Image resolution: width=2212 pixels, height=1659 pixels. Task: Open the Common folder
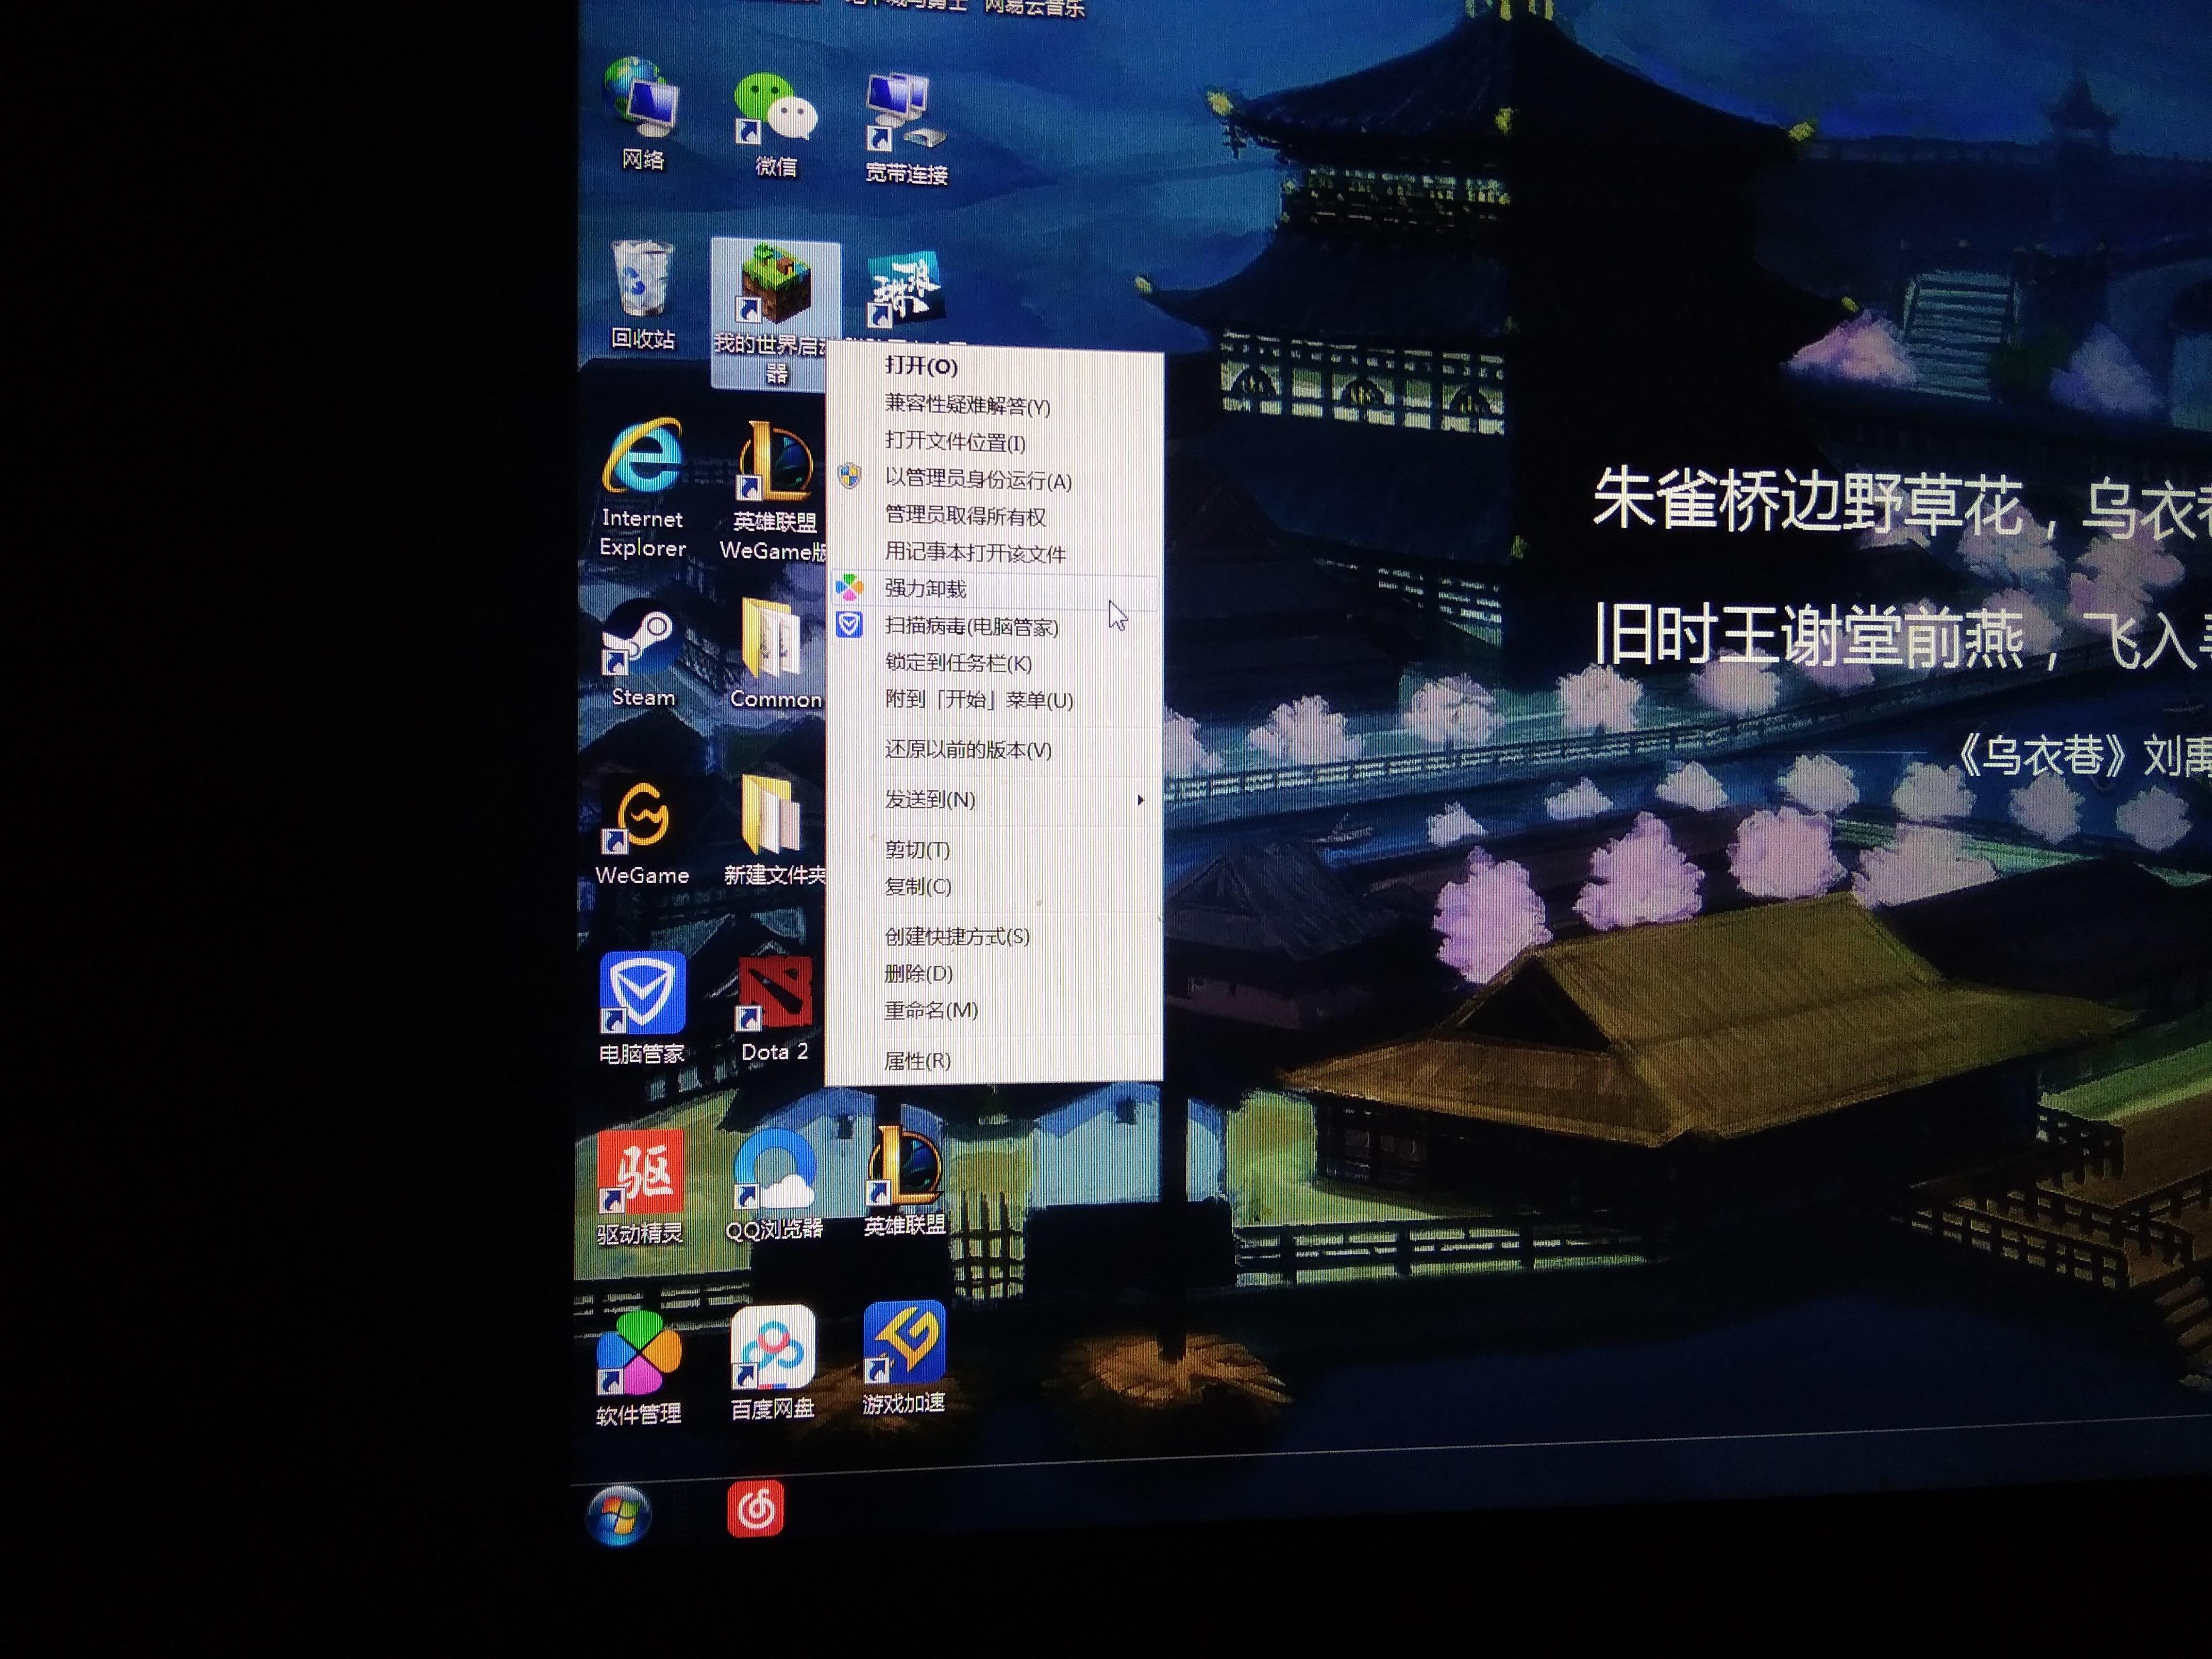coord(775,654)
